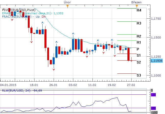Click the orange Únor month marker
The width and height of the screenshot is (165, 114).
[67, 5]
